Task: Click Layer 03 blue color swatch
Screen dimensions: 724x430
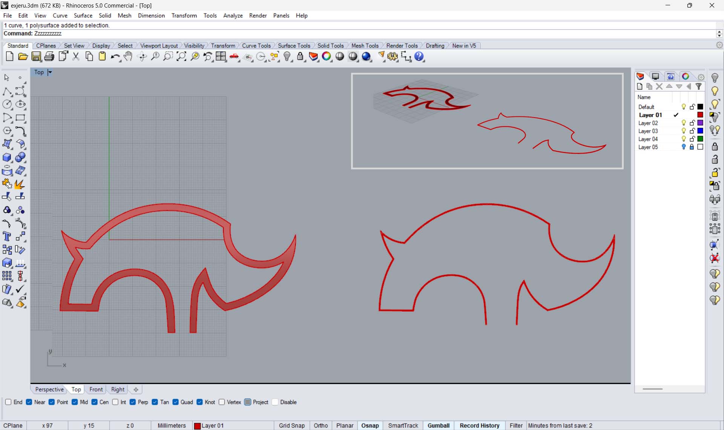Action: coord(700,131)
